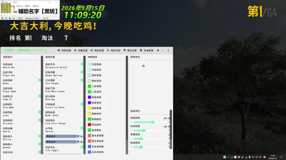
Task: Click the 绘制颜色 column scrollbar
Action: pyautogui.click(x=127, y=105)
